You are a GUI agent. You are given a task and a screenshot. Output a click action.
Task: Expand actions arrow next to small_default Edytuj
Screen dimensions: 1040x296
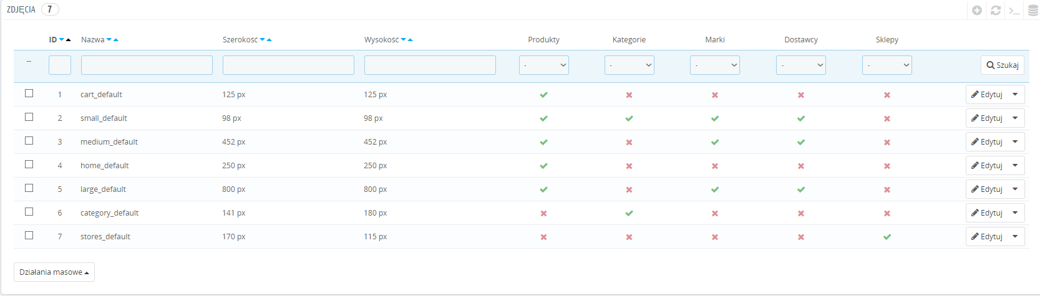[1015, 118]
